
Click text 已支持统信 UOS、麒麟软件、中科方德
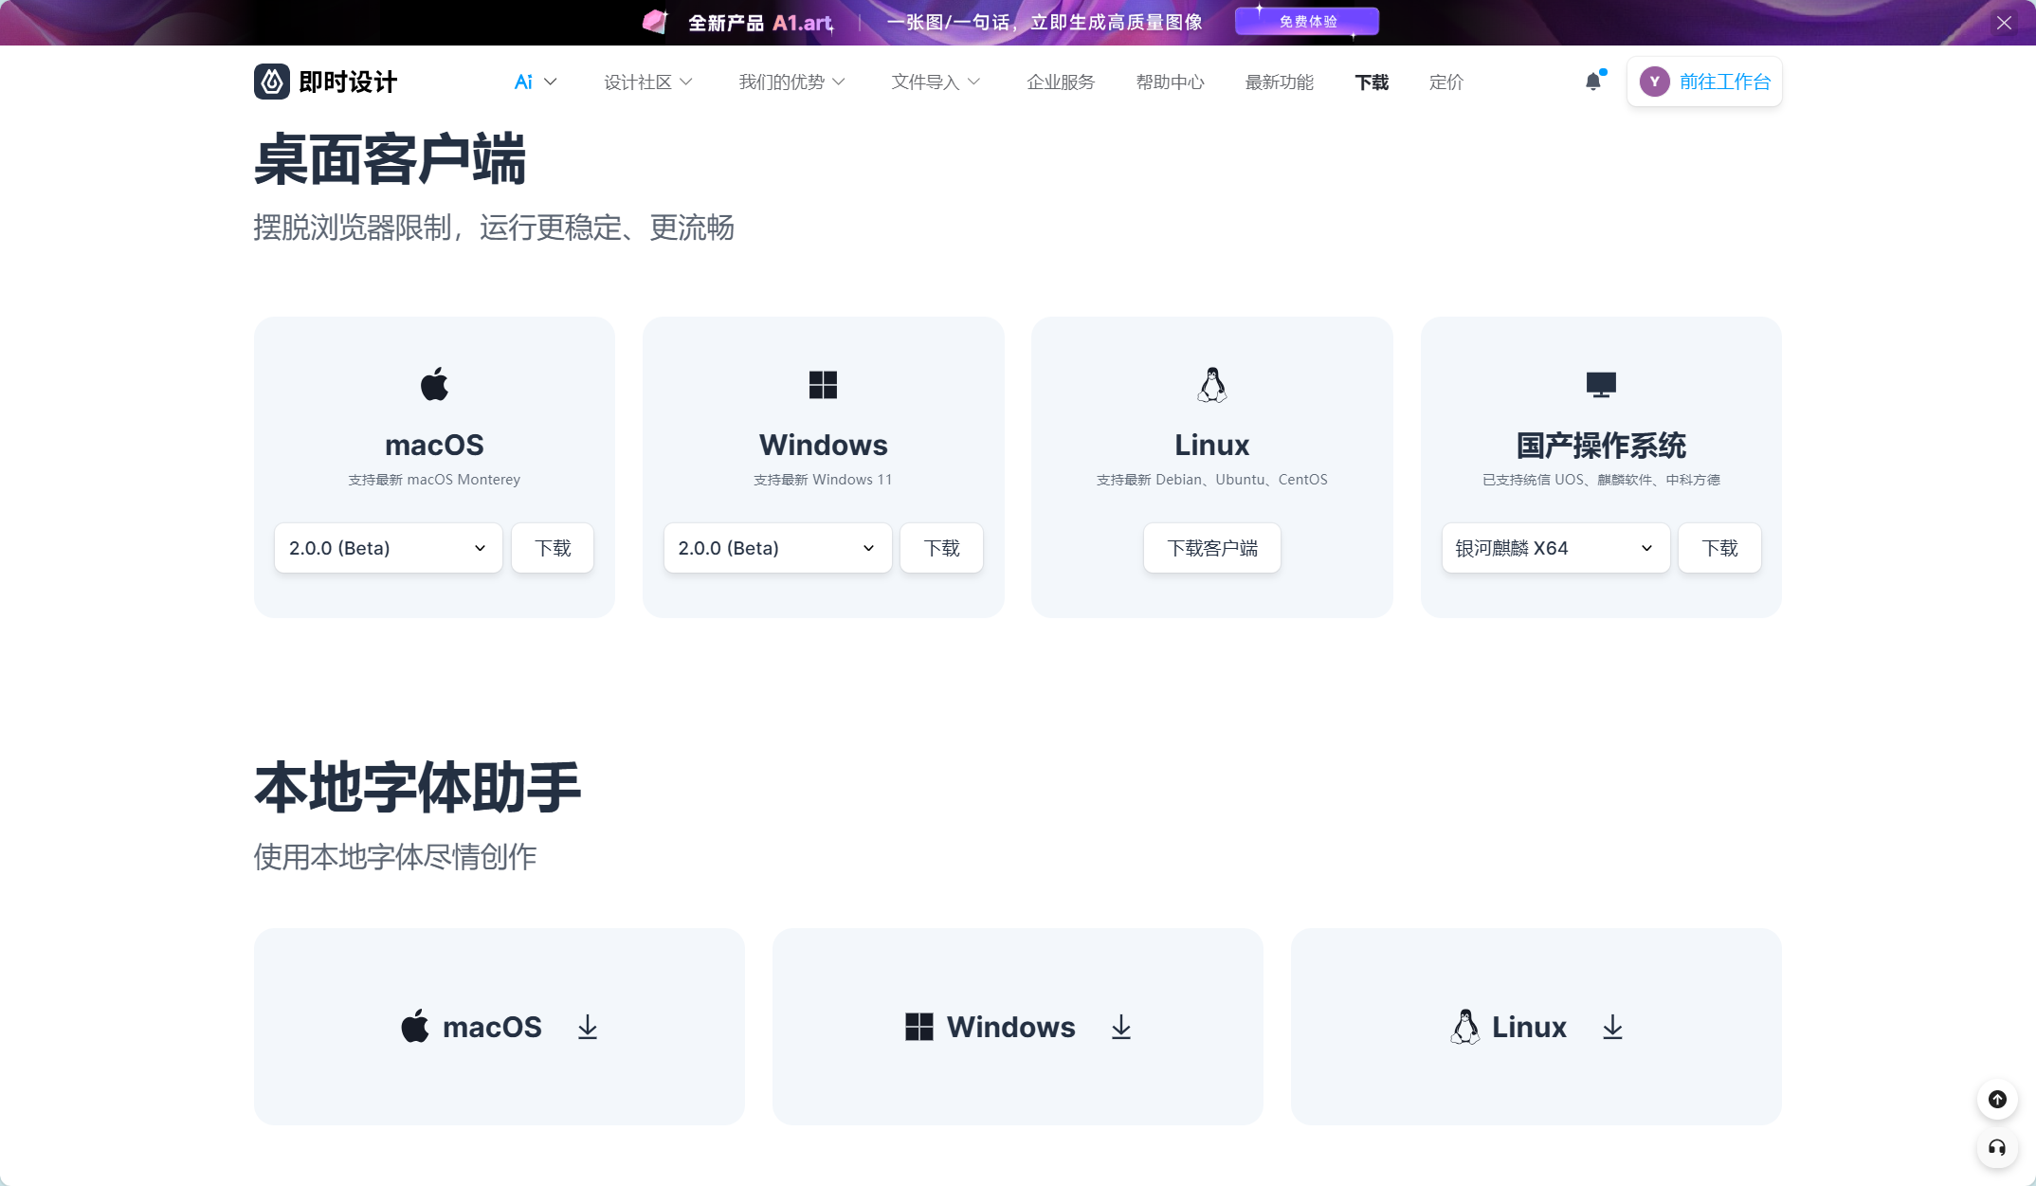click(x=1601, y=480)
